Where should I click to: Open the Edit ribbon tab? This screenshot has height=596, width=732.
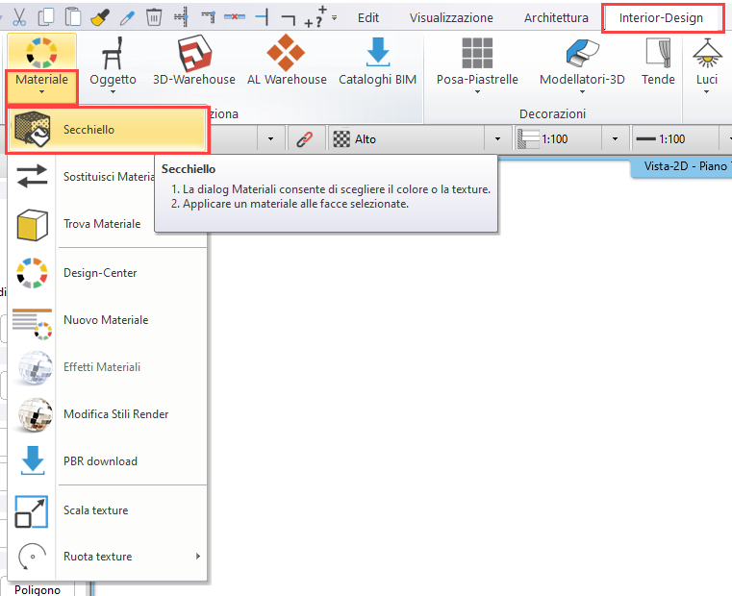point(367,17)
